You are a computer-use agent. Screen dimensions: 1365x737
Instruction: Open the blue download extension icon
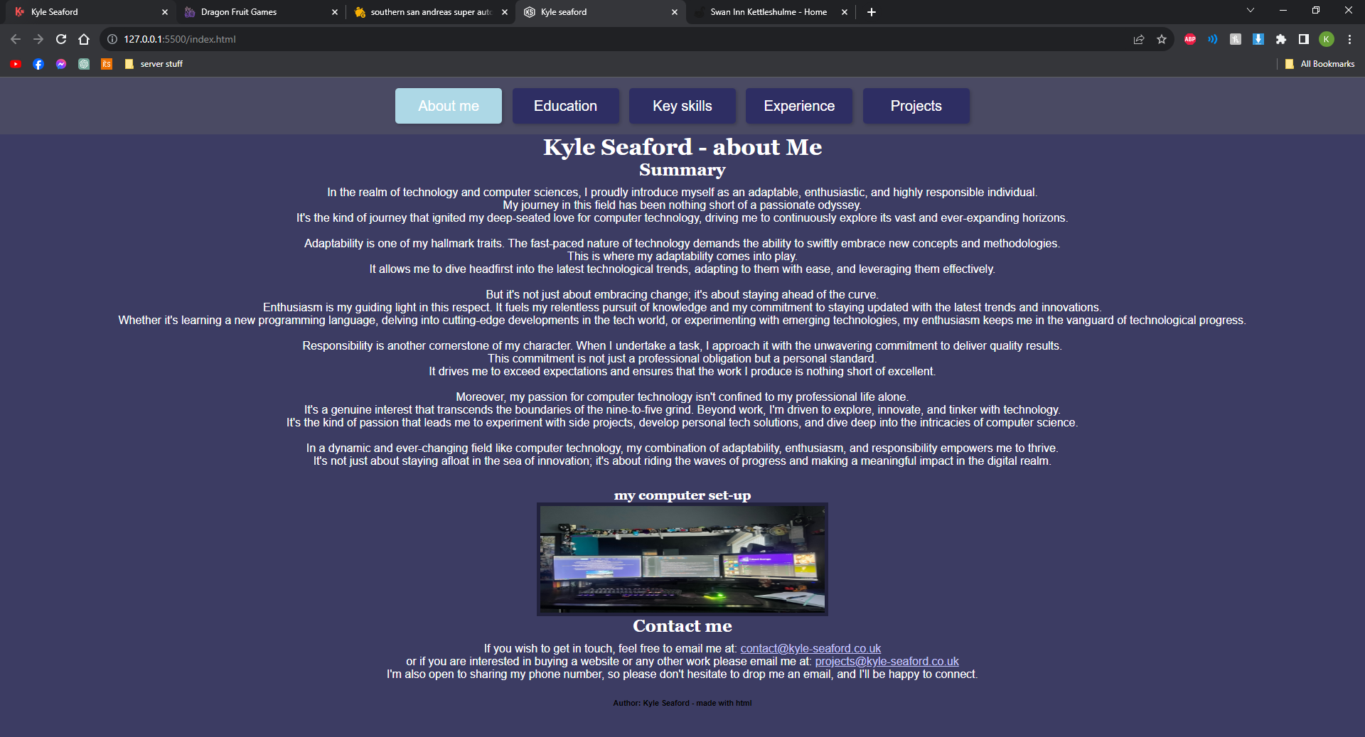tap(1258, 39)
